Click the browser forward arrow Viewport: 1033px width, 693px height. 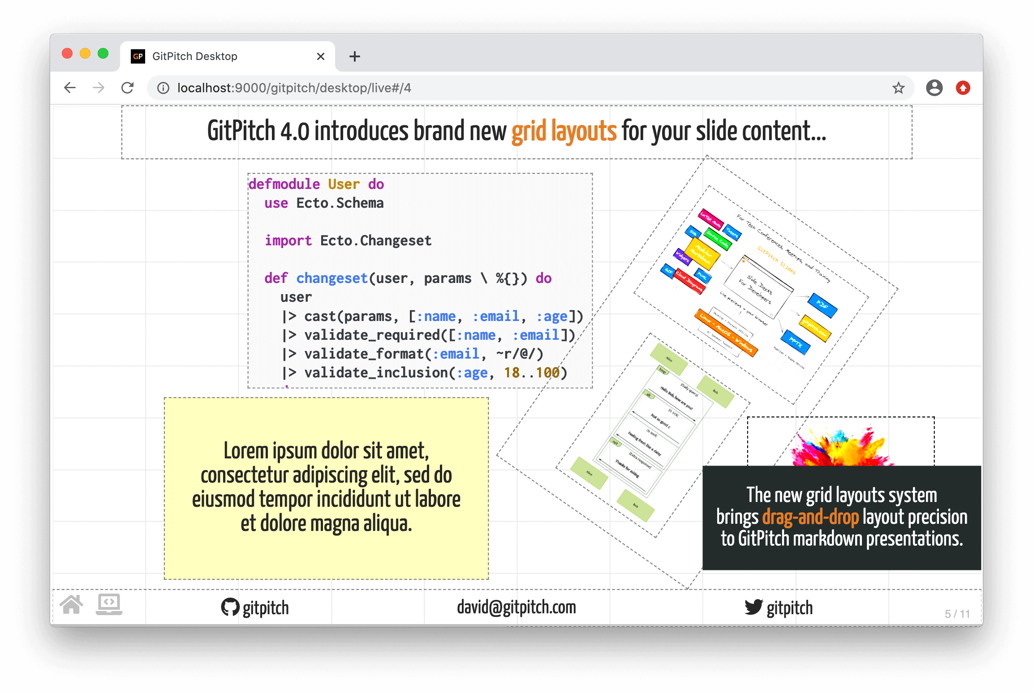pos(99,88)
